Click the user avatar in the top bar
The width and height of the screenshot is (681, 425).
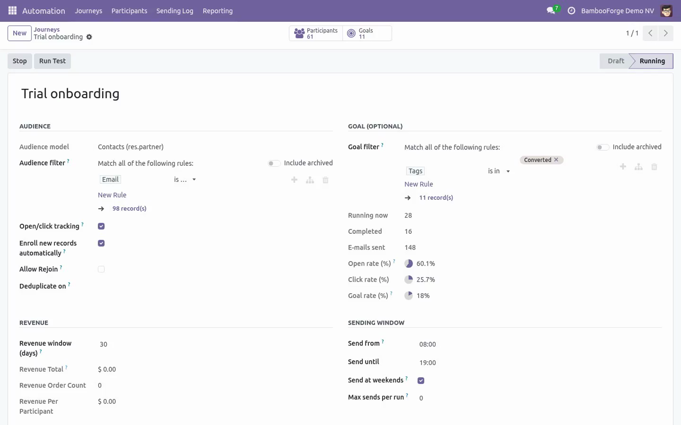[666, 11]
